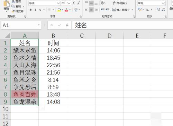This screenshot has height=126, width=173.
Task: Expand the borders dropdown arrow
Action: 53,10
